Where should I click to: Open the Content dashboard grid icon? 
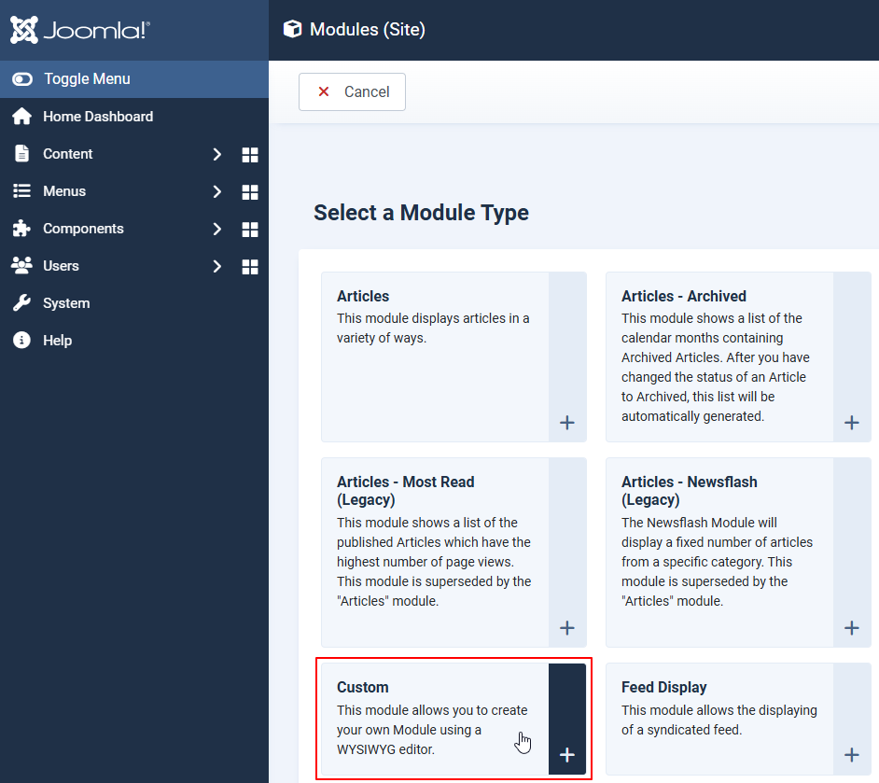click(x=249, y=154)
